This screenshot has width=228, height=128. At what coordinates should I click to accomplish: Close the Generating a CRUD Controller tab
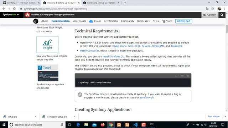click(x=119, y=3)
